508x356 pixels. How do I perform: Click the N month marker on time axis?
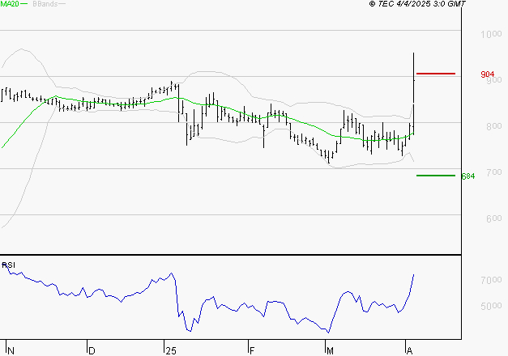pyautogui.click(x=11, y=351)
